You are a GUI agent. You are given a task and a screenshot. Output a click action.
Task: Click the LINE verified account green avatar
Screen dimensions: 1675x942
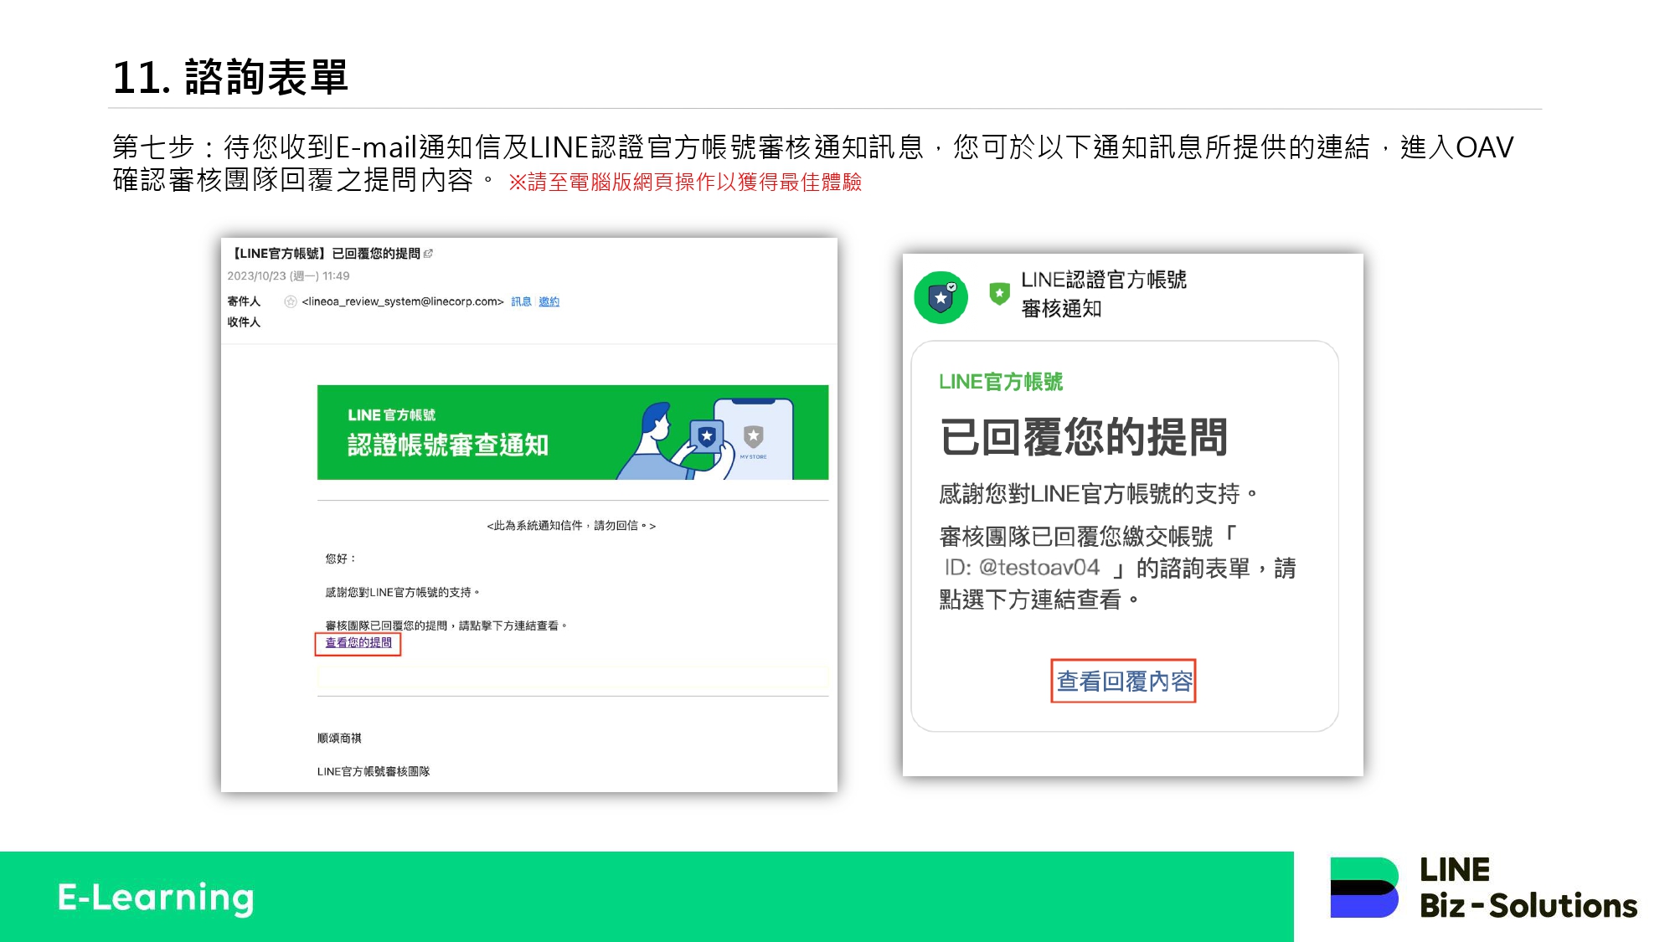(941, 297)
